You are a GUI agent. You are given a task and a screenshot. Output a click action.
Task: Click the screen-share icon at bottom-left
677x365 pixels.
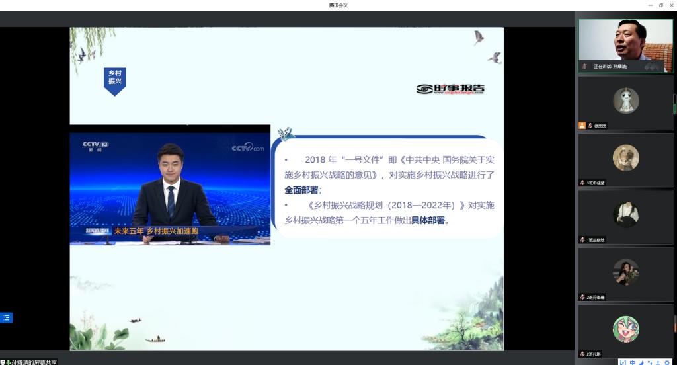[x=3, y=362]
